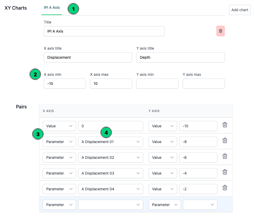The width and height of the screenshot is (255, 217).
Task: Open the empty X parameter dropdown in new row
Action: [110, 205]
